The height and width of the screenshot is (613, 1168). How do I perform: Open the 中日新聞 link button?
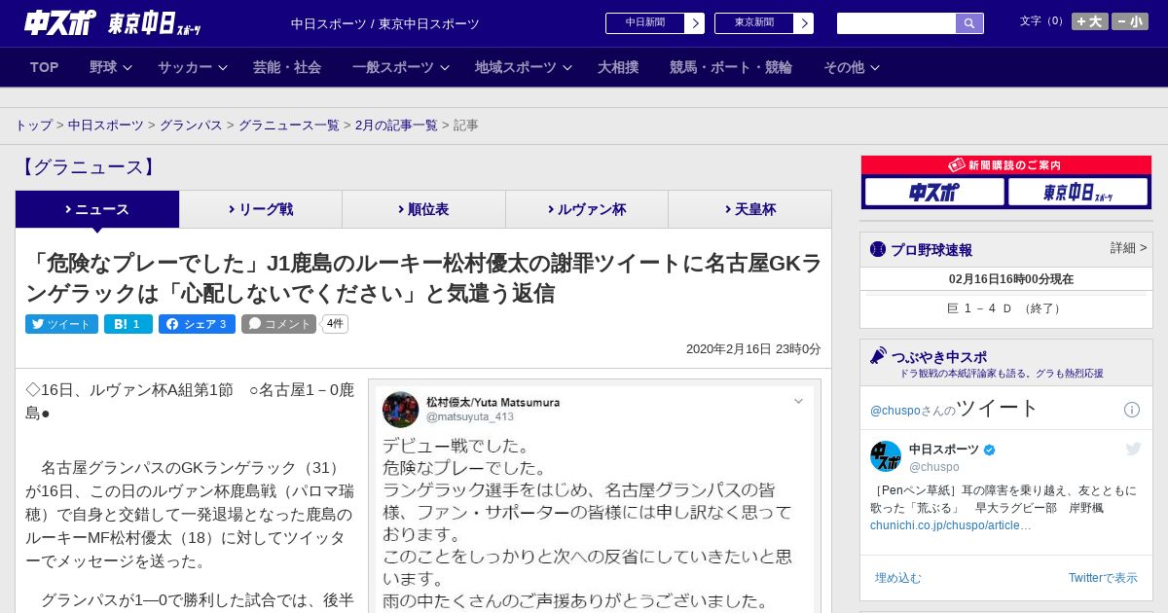click(644, 23)
